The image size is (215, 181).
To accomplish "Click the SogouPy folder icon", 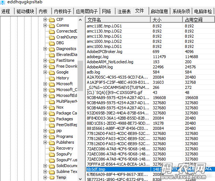I will click(52, 154).
